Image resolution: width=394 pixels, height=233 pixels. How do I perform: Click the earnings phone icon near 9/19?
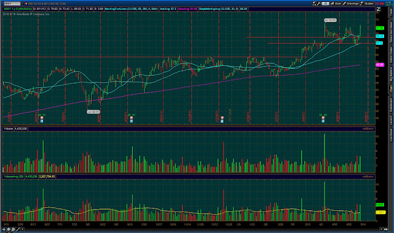(131, 117)
